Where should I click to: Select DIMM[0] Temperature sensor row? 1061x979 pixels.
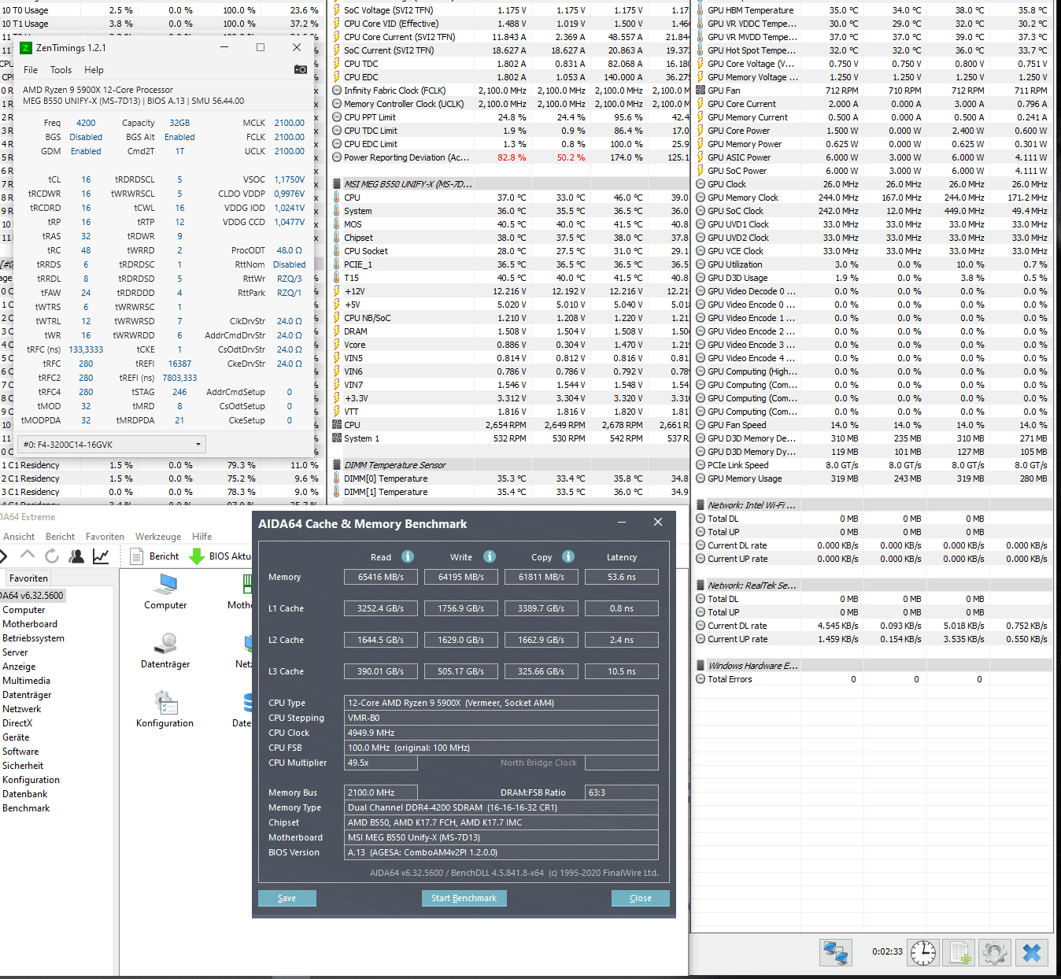[x=510, y=478]
